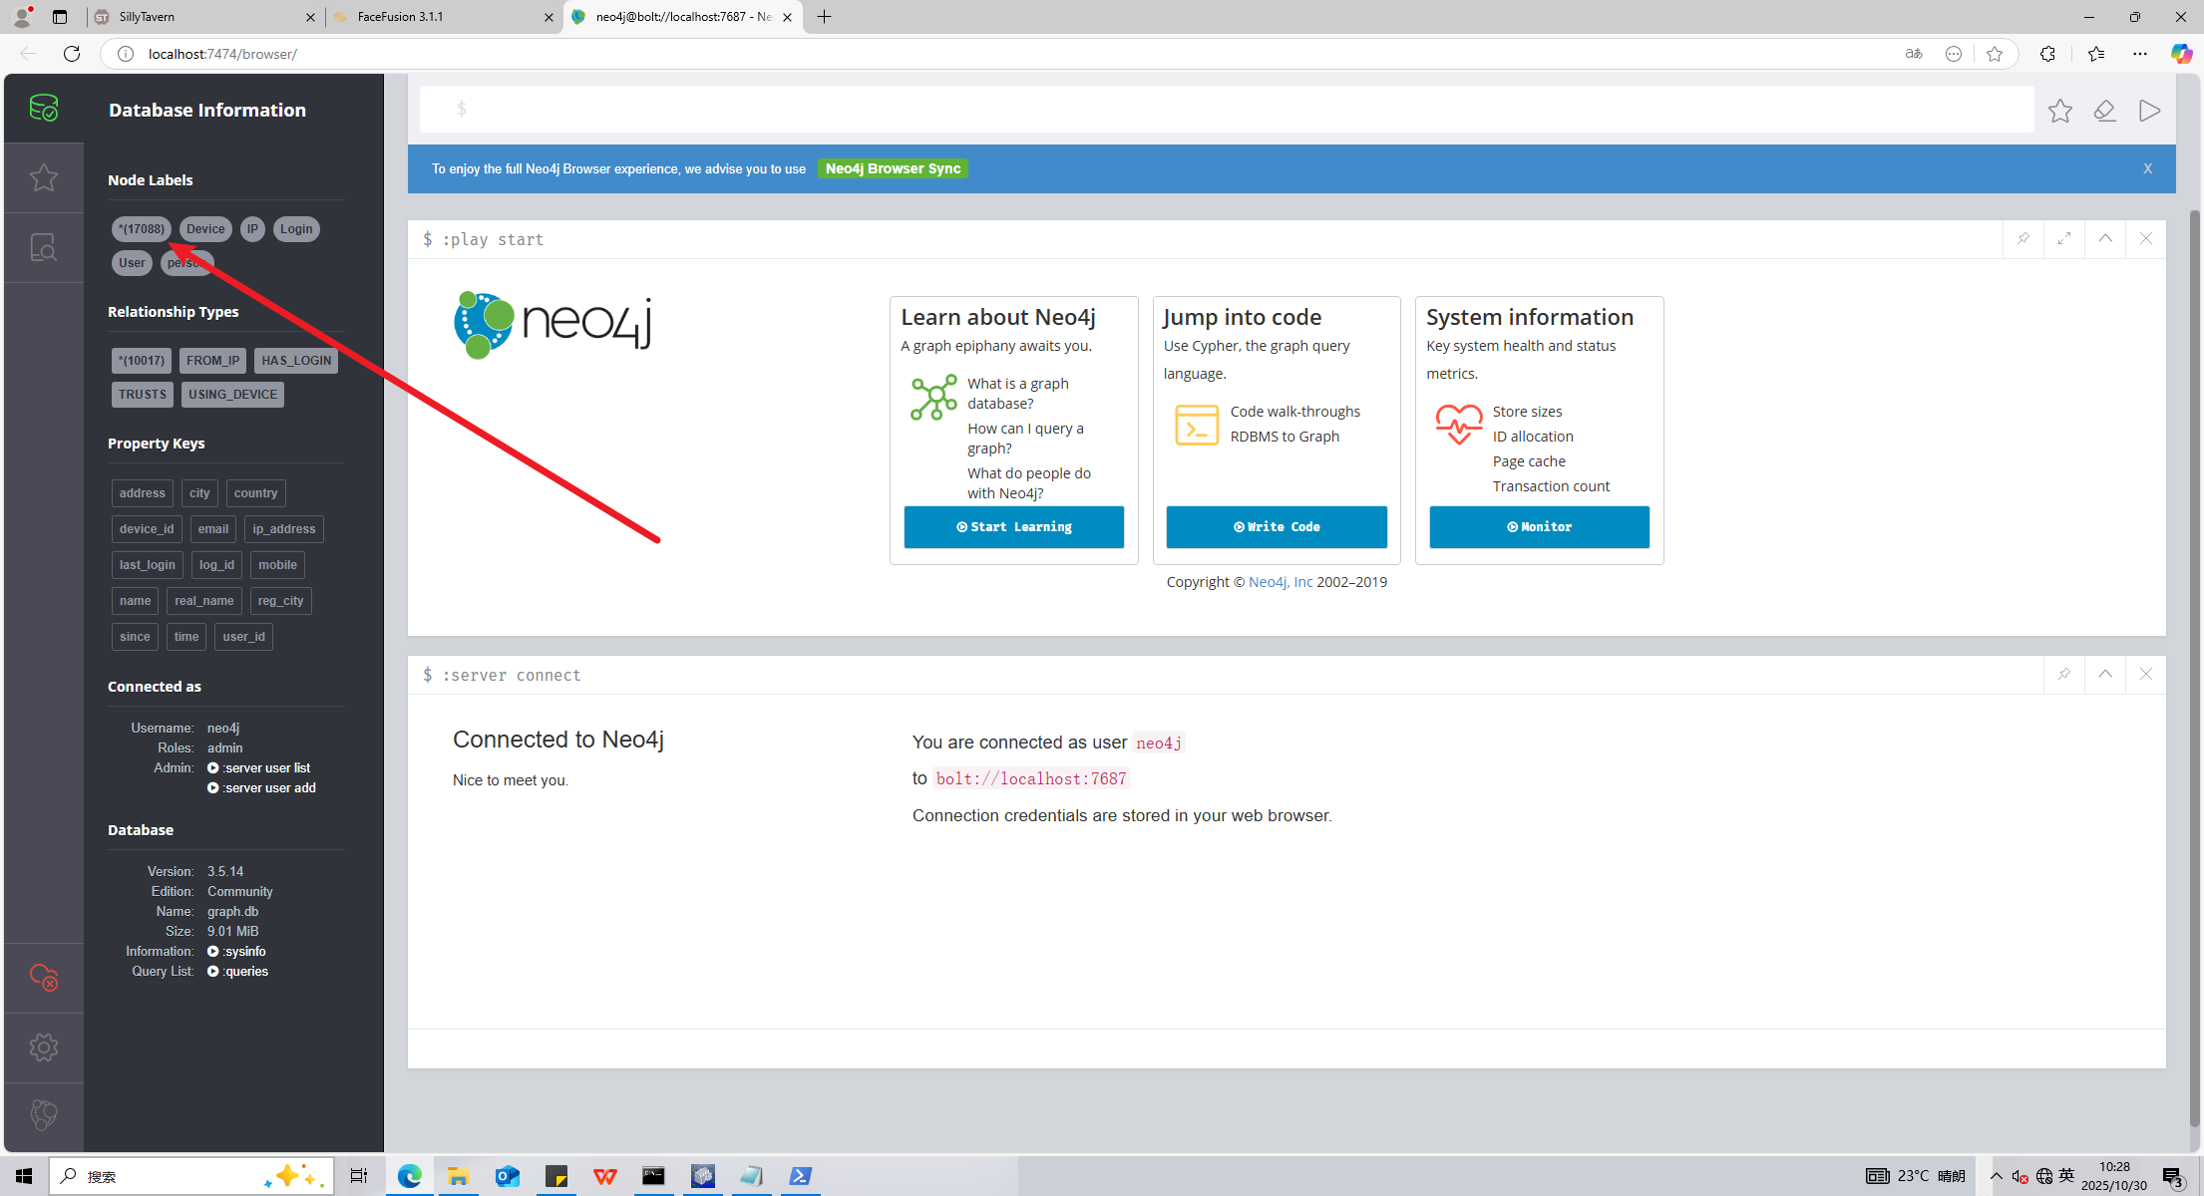Image resolution: width=2204 pixels, height=1196 pixels.
Task: Save query as favorite using the star icon
Action: (2059, 111)
